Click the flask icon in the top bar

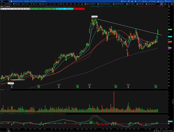click(132, 1)
